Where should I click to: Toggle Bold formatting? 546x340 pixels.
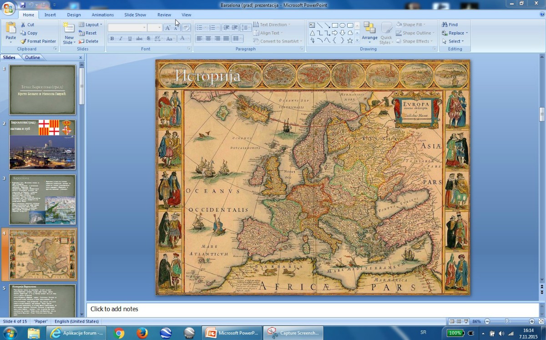click(112, 39)
